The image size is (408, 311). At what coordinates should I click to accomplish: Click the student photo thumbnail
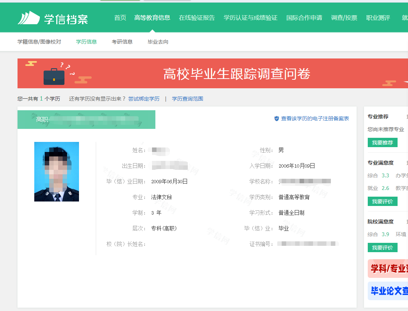coord(56,172)
